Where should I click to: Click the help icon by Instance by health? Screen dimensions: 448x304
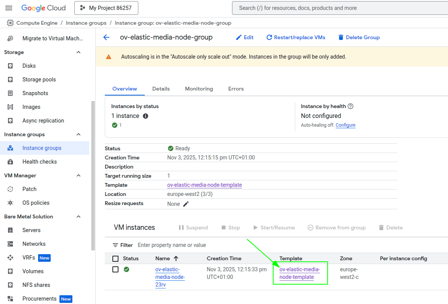(351, 107)
